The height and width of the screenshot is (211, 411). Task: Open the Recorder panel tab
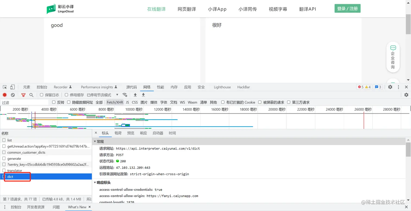[x=63, y=87]
